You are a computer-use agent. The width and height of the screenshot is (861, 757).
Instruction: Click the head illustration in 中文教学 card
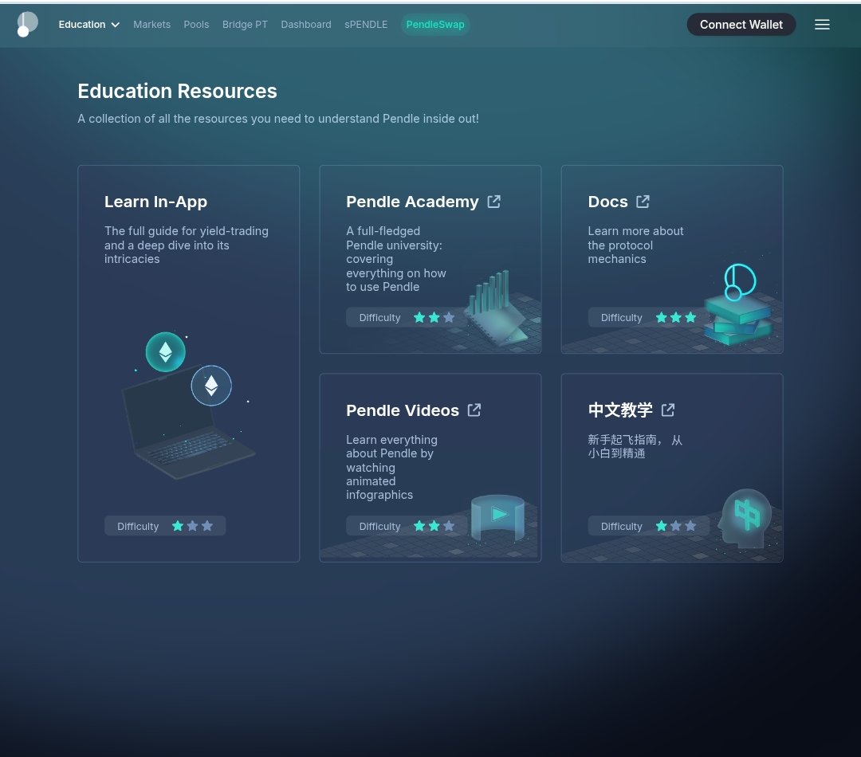[745, 519]
